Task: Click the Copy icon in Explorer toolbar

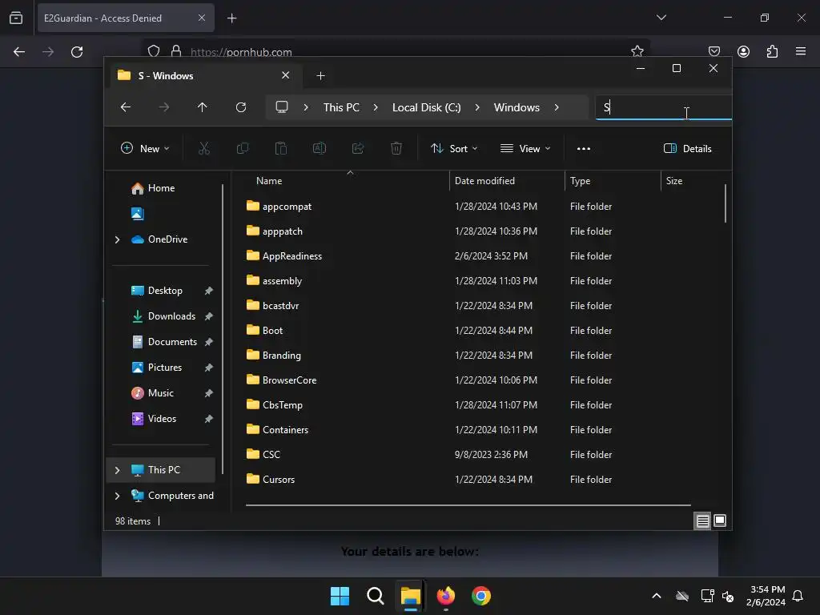Action: coord(243,148)
